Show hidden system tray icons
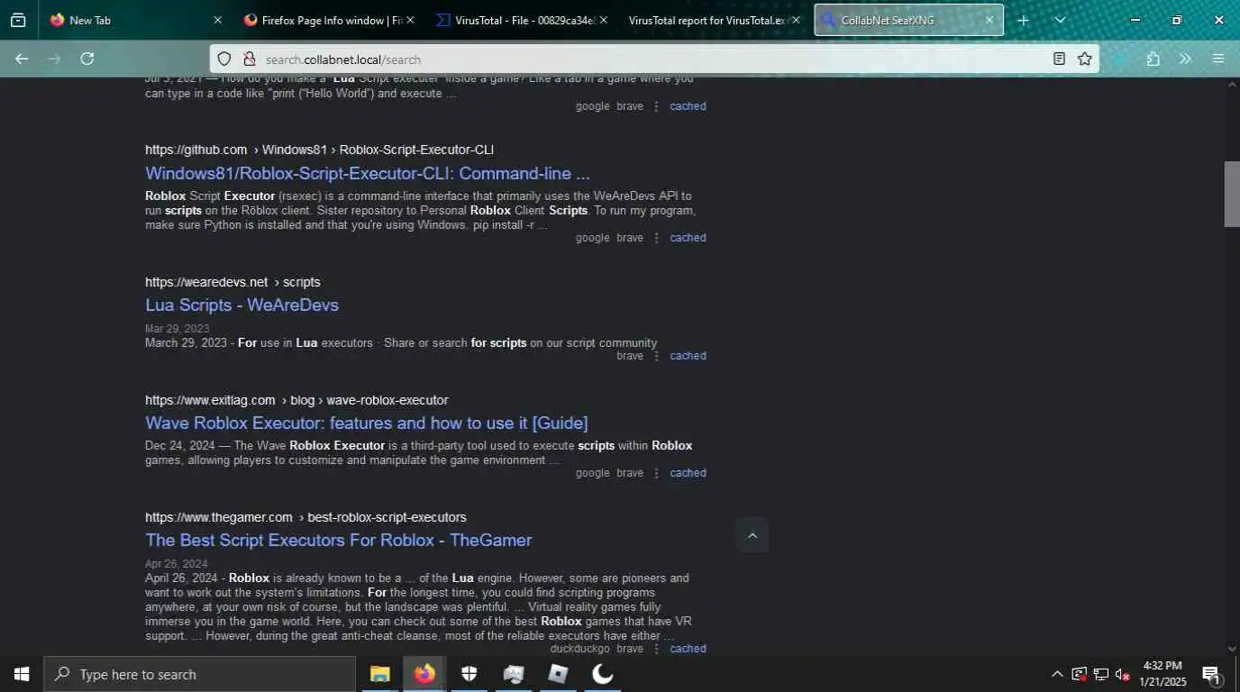The image size is (1240, 692). (x=1057, y=674)
